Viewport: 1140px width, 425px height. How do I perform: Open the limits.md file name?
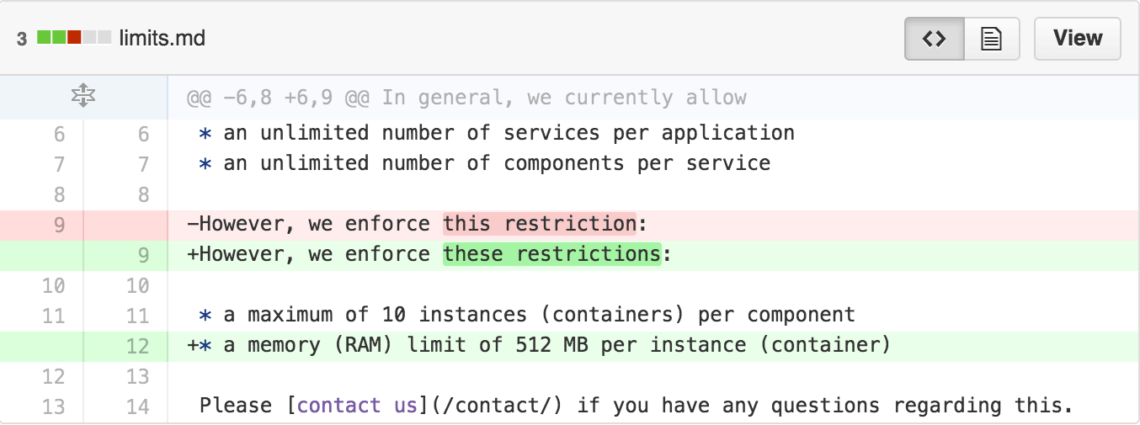tap(162, 38)
